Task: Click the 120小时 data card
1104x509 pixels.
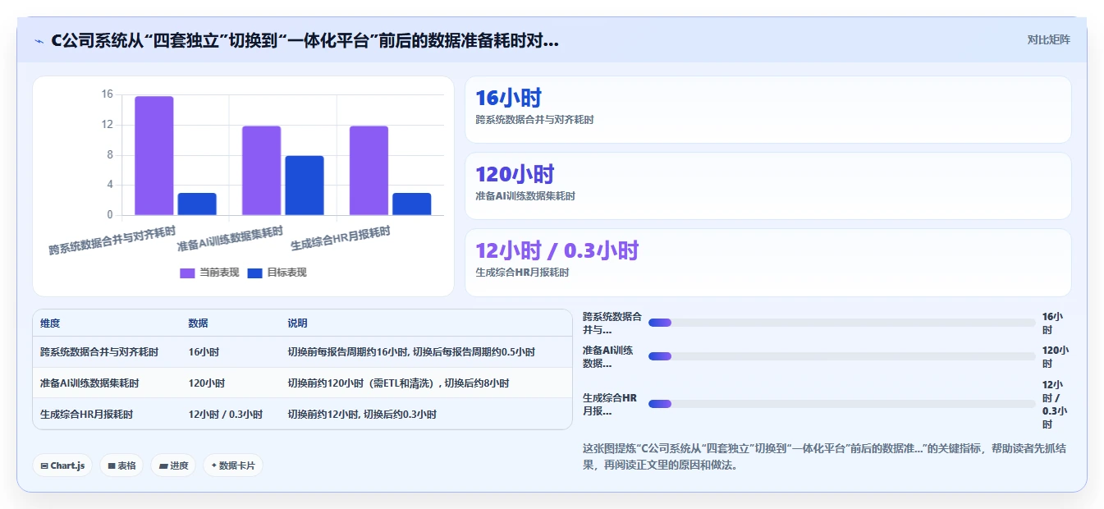Action: [767, 186]
